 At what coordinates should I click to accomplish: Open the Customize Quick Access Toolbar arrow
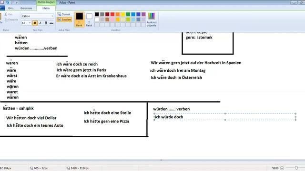coord(17,3)
